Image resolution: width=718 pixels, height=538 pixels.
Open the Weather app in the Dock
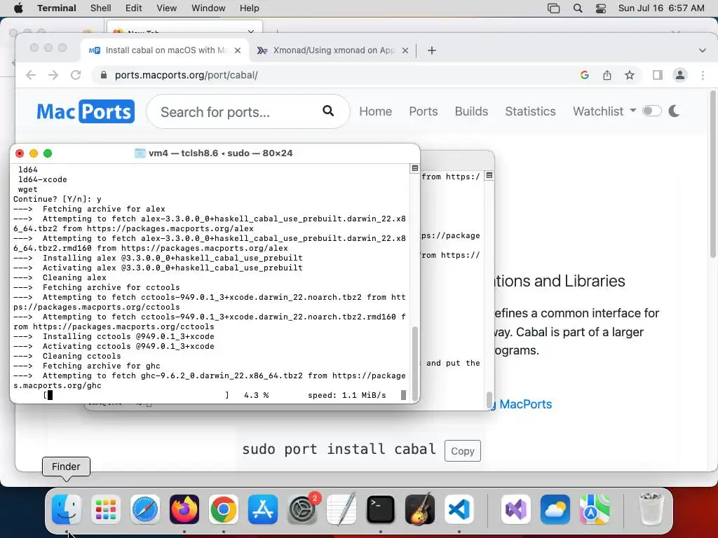click(555, 509)
